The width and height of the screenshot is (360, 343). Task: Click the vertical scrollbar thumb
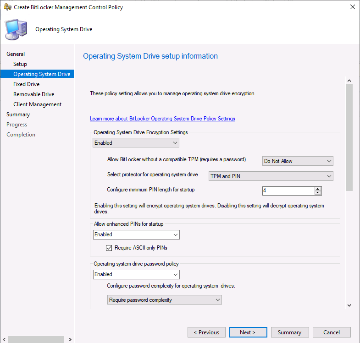pos(349,137)
